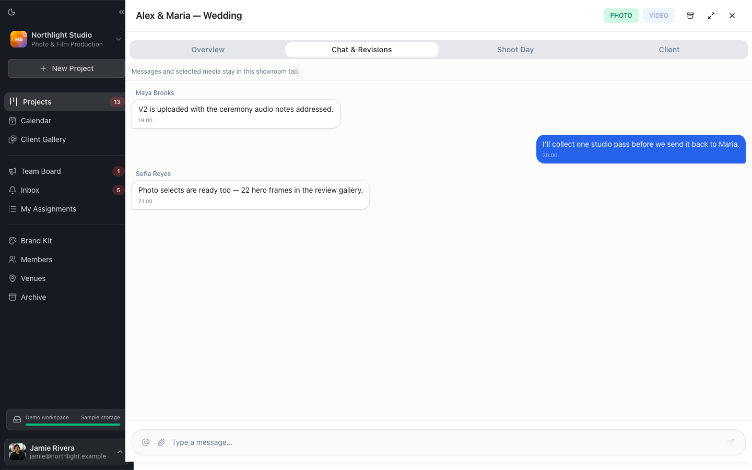Click Maya Brooks' V2 uploaded message
The image size is (752, 470).
coord(236,114)
